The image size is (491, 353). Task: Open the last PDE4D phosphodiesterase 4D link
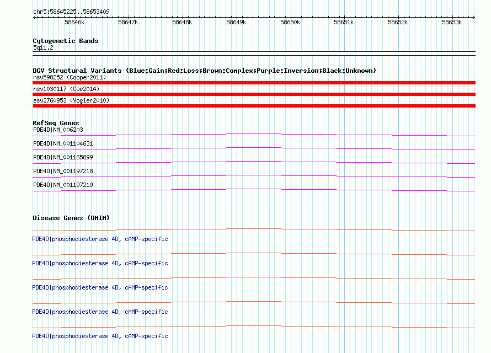(x=100, y=336)
